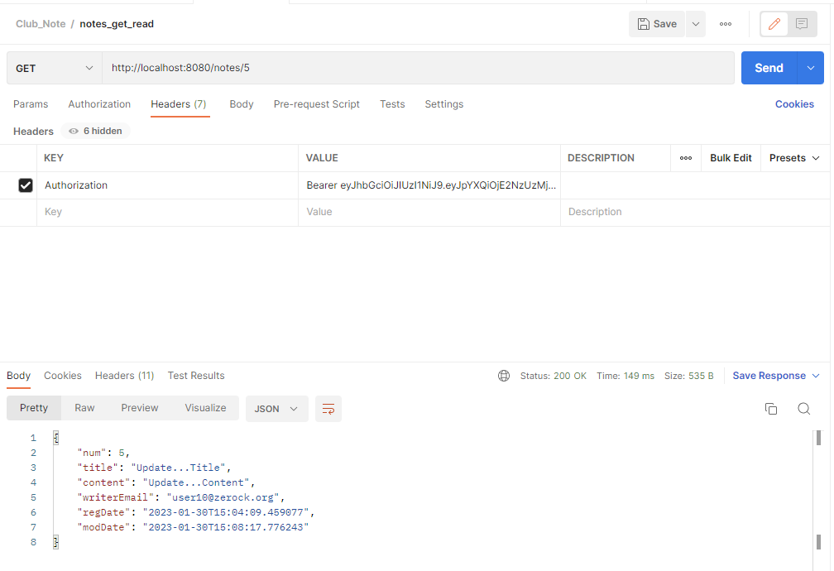Image resolution: width=834 pixels, height=571 pixels.
Task: Click the Club_Note collection breadcrumb
Action: pyautogui.click(x=41, y=24)
